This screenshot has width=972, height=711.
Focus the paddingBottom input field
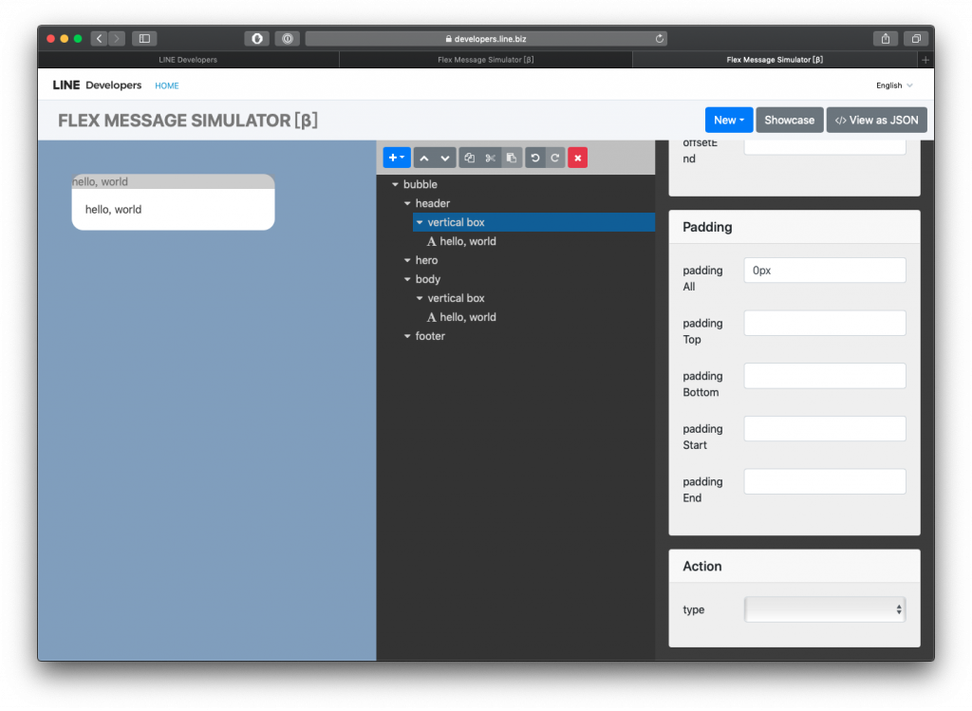click(x=825, y=376)
